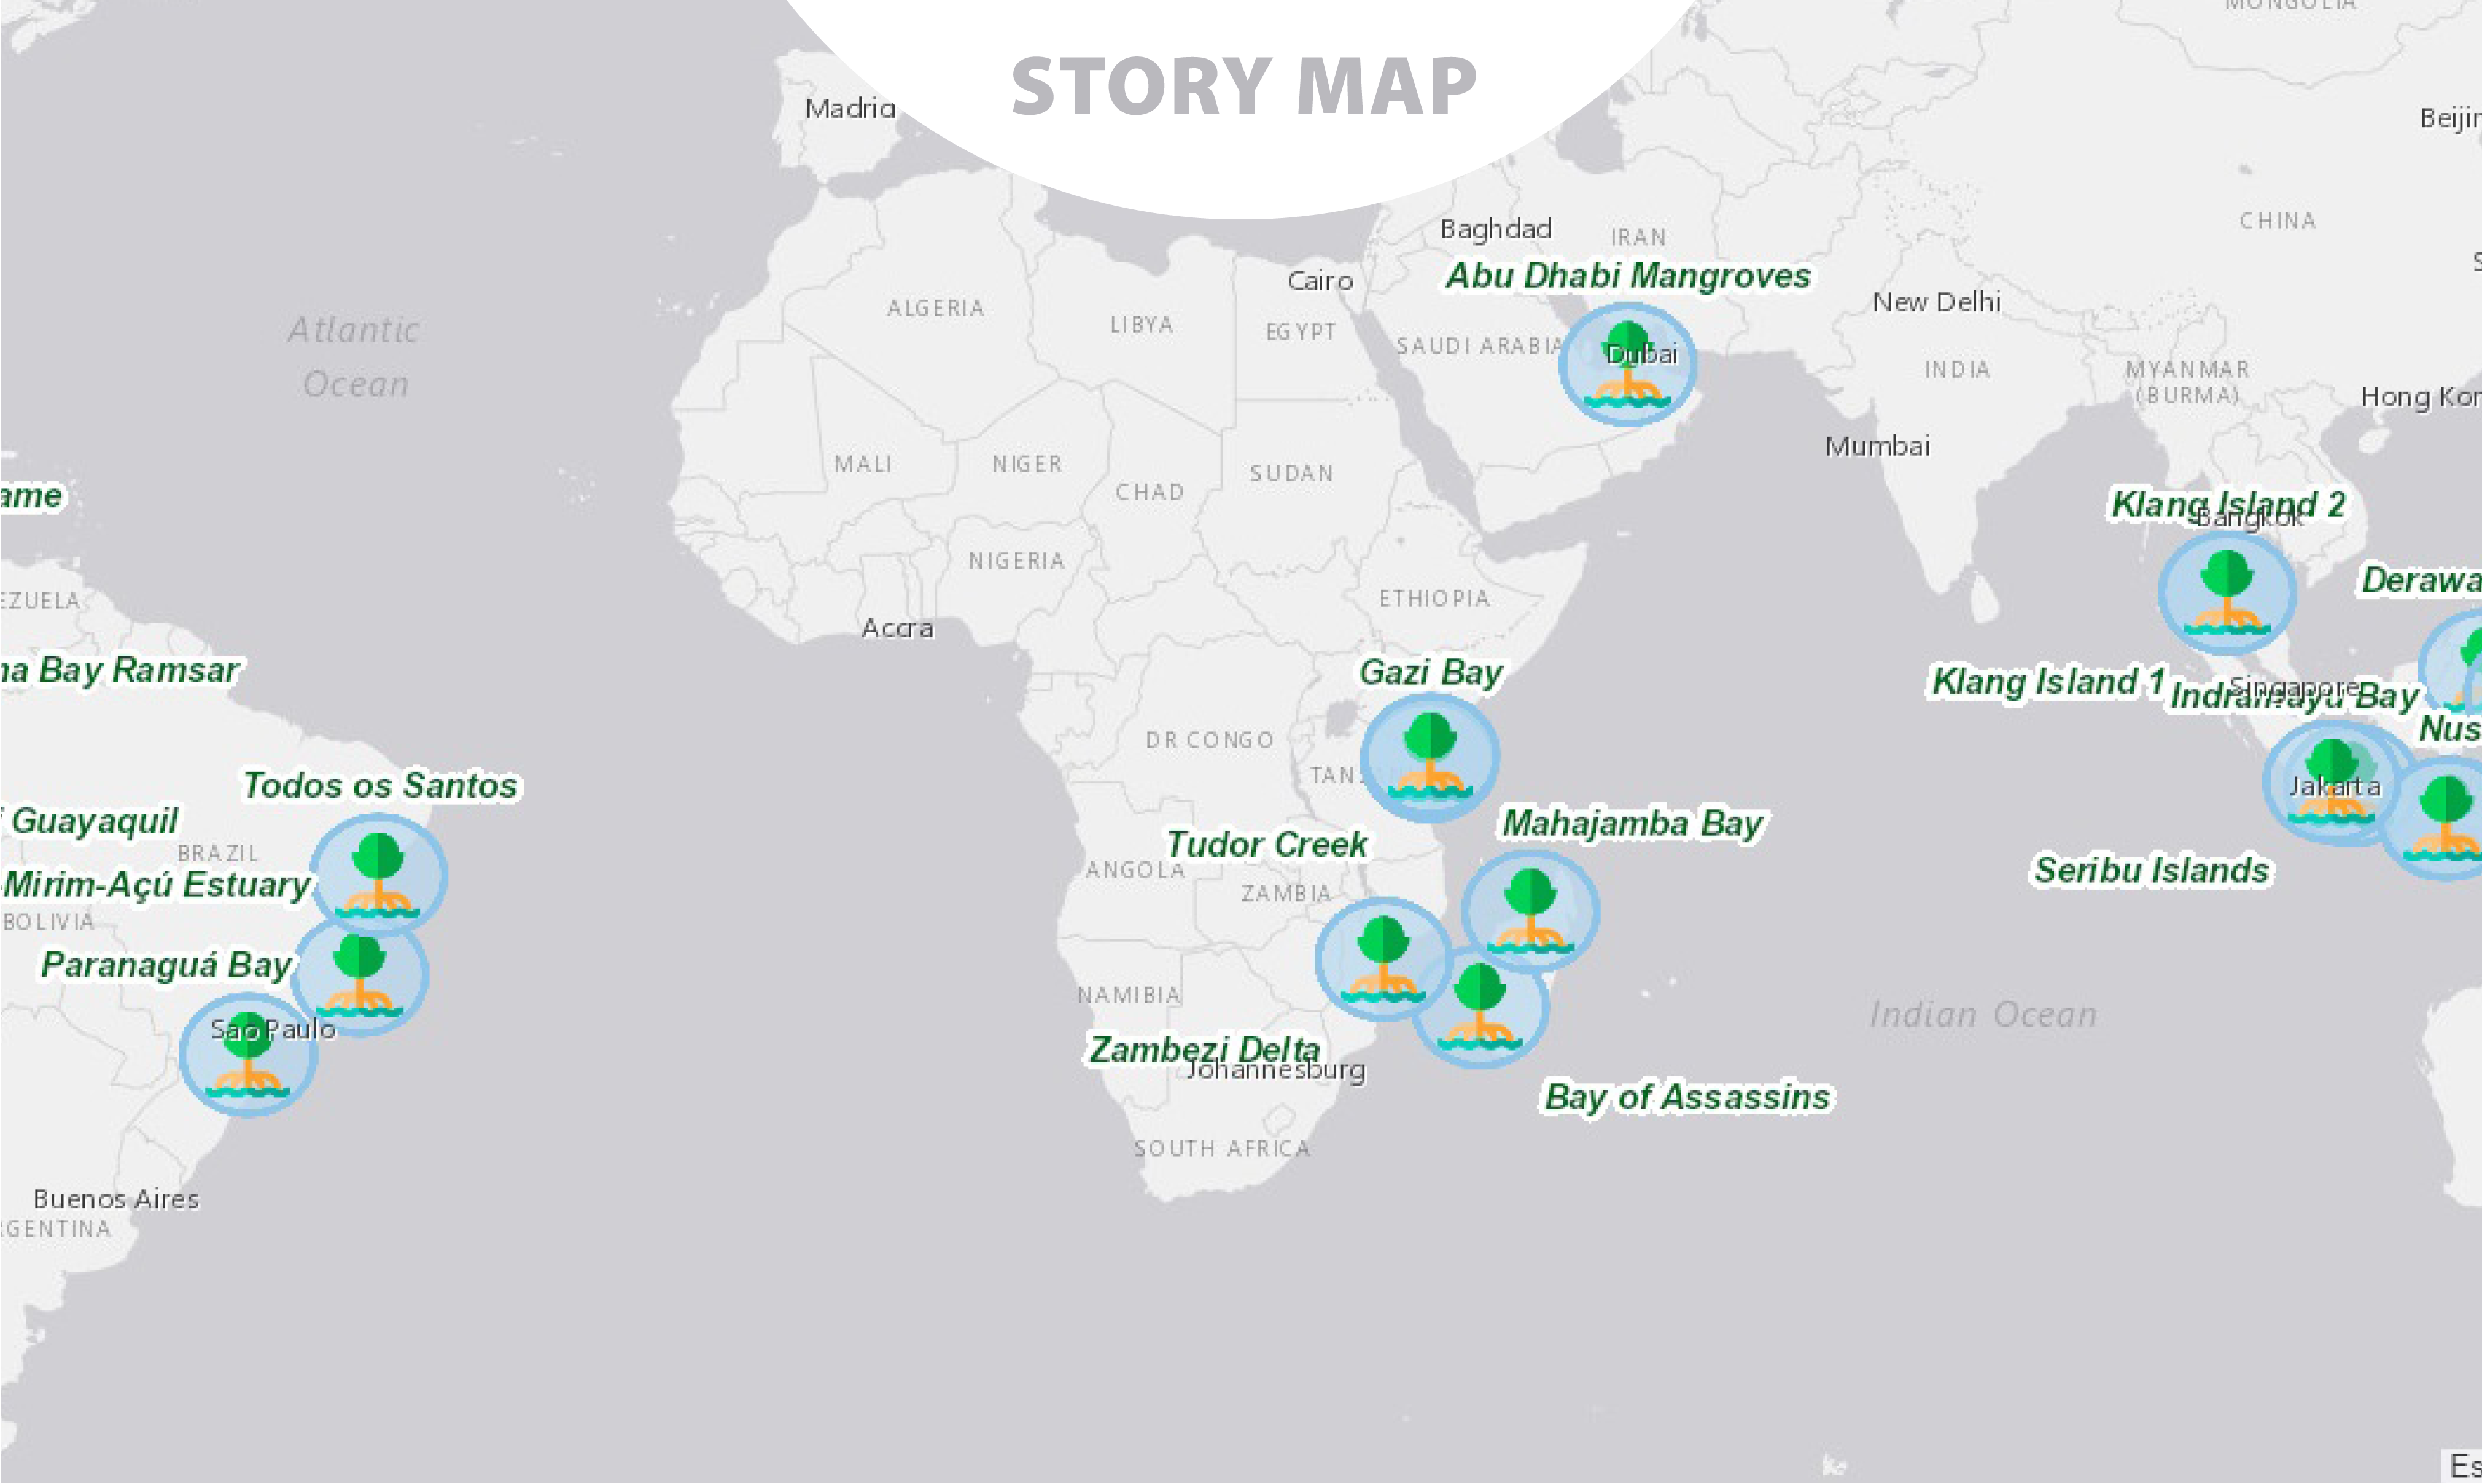Select the ETHIOPIA country label
Viewport: 2482px width, 1484px height.
(1434, 599)
